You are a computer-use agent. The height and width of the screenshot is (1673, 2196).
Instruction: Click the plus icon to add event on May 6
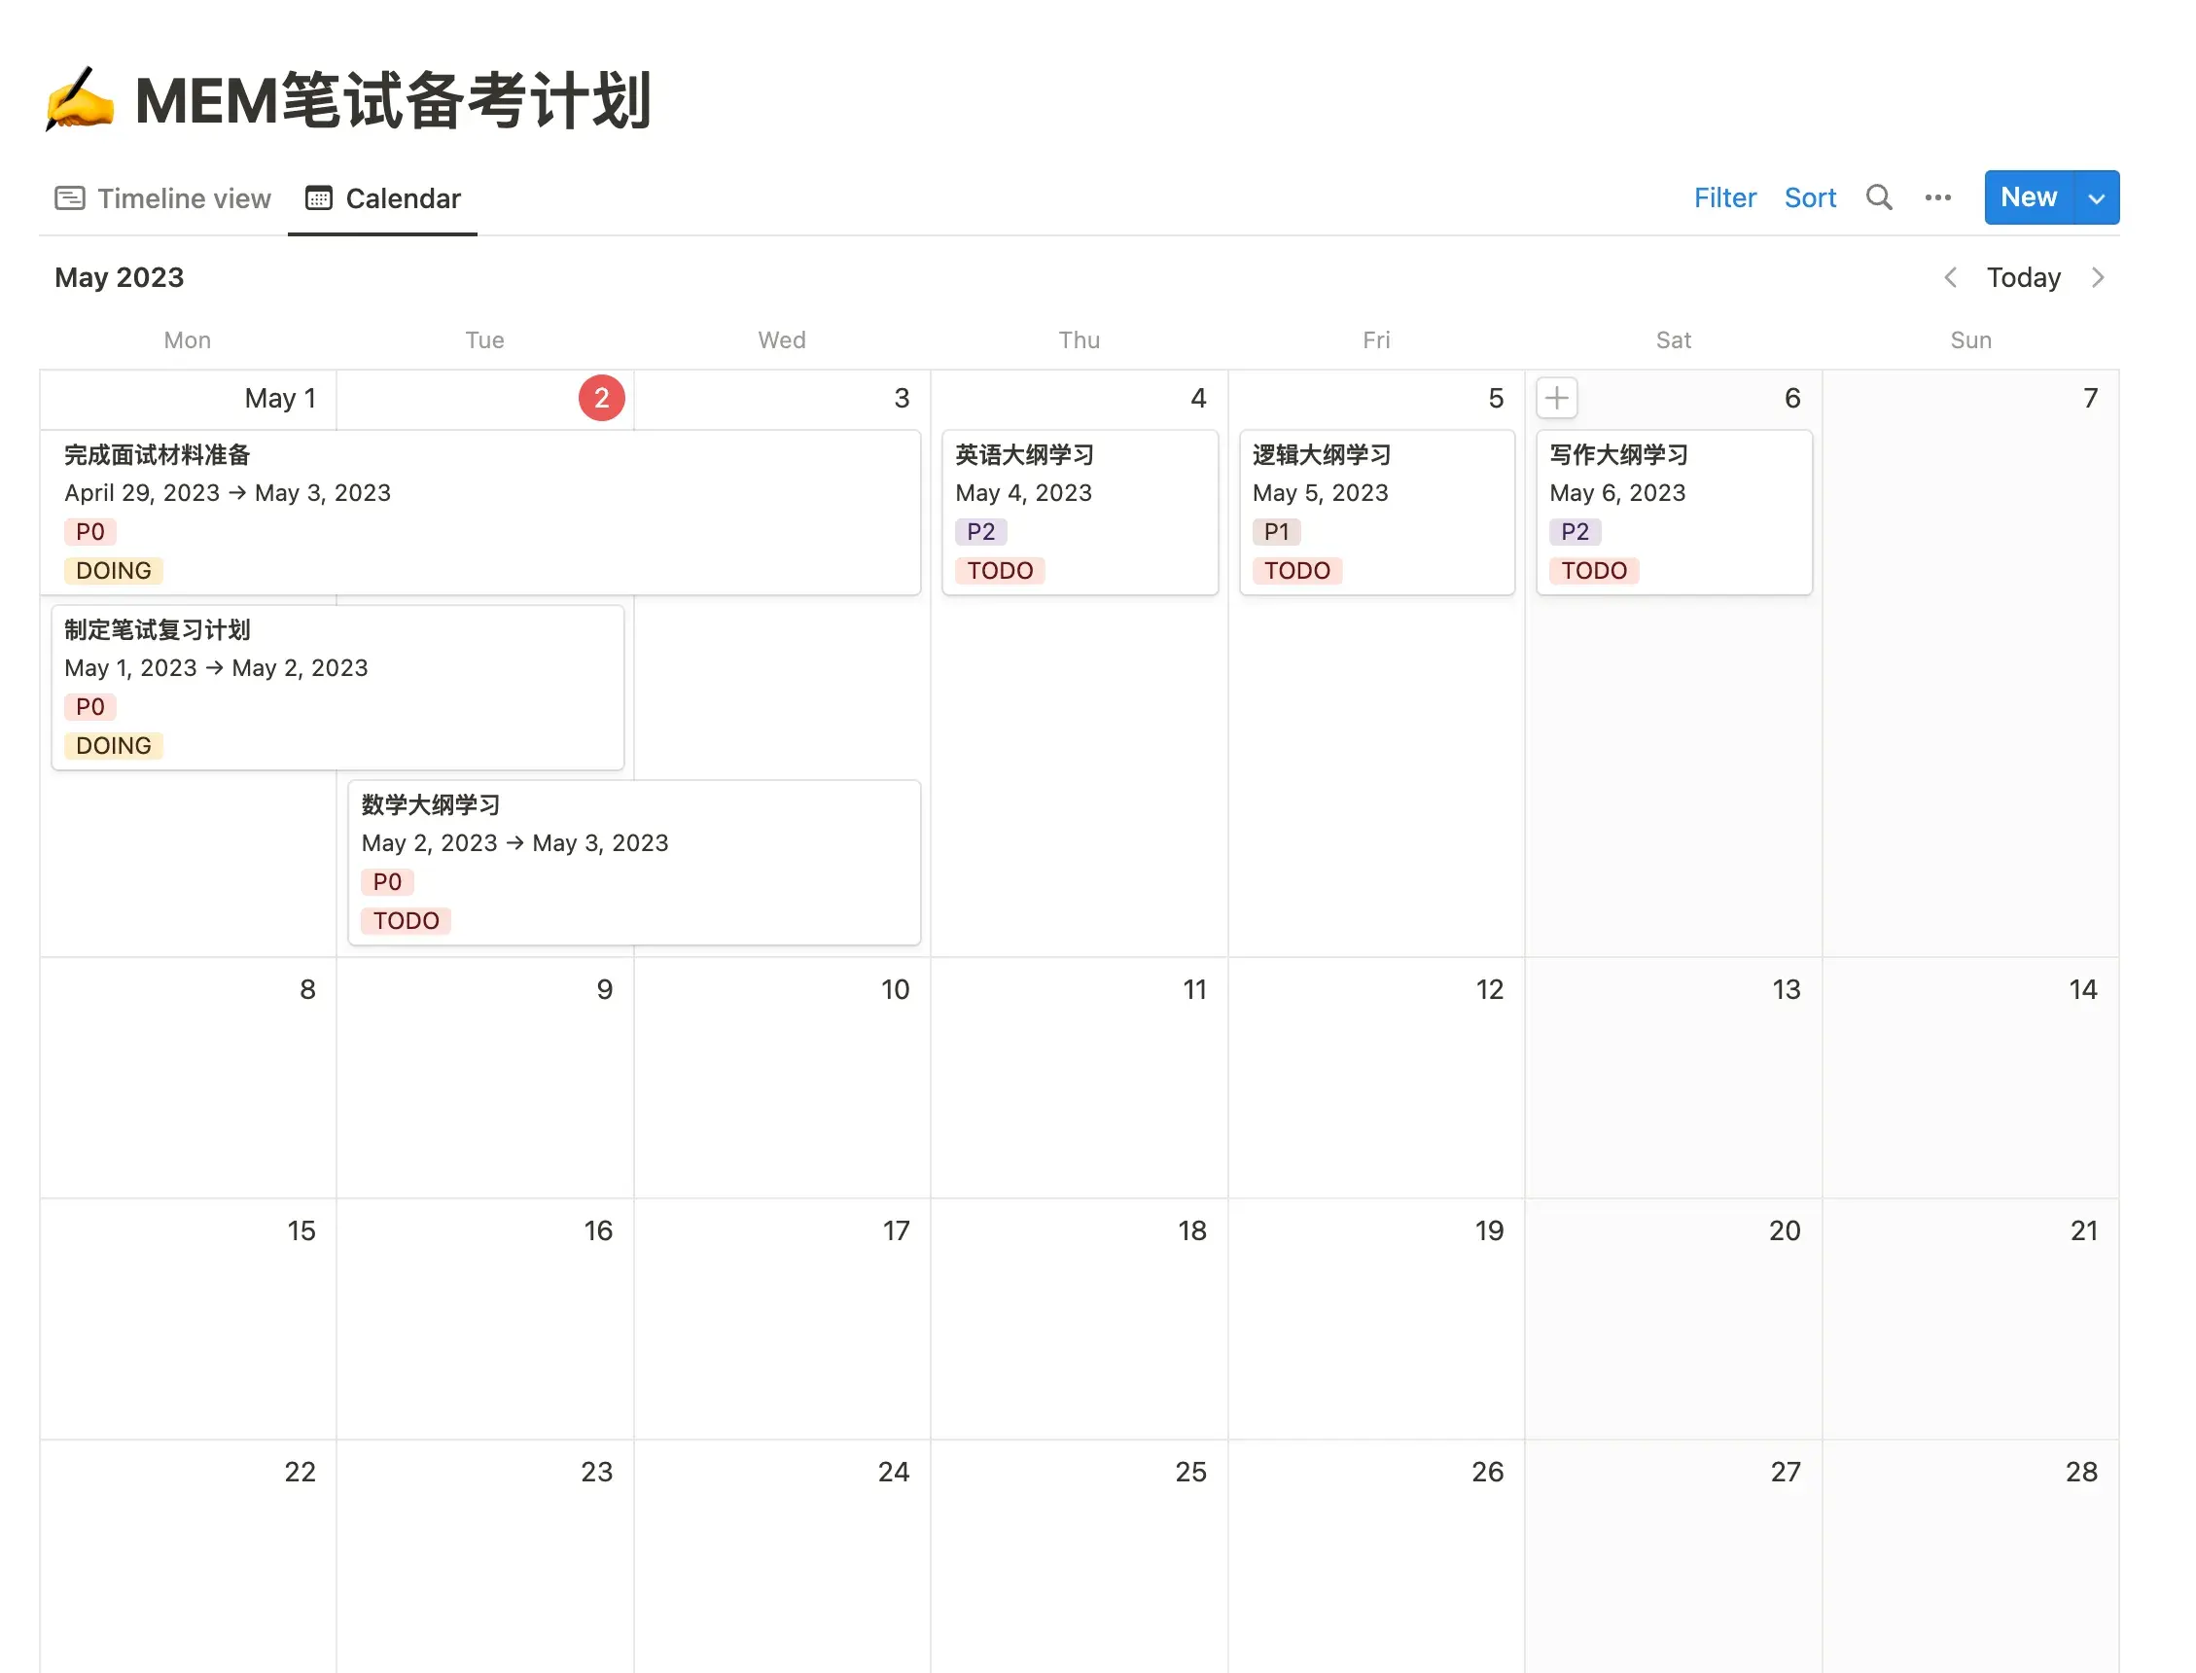coord(1557,397)
